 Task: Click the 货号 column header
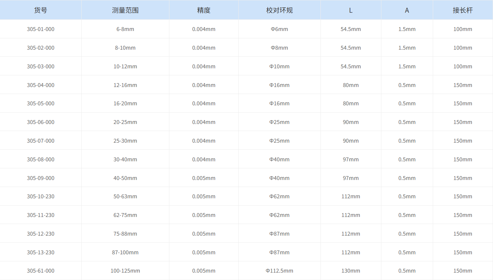pos(40,10)
